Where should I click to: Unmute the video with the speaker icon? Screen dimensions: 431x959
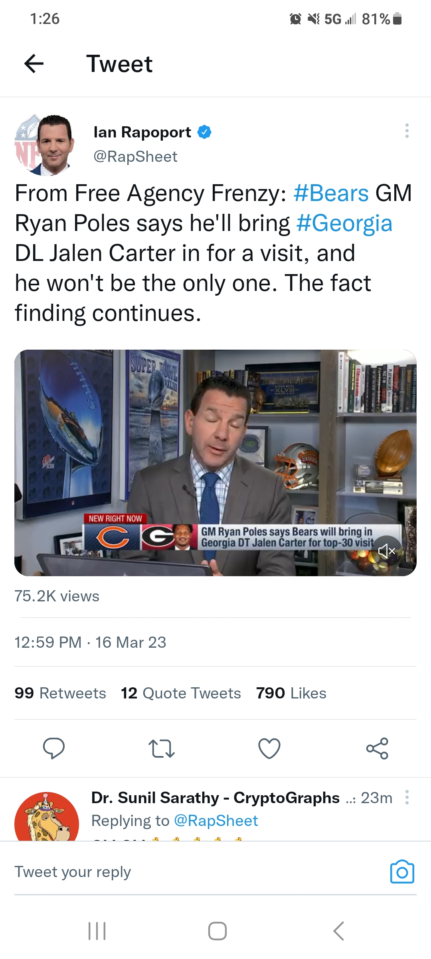[x=386, y=551]
